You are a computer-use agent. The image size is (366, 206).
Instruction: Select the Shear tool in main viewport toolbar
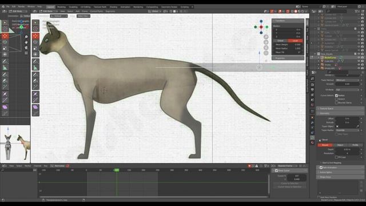(35, 107)
